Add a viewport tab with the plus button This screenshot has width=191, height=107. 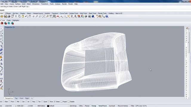32,98
